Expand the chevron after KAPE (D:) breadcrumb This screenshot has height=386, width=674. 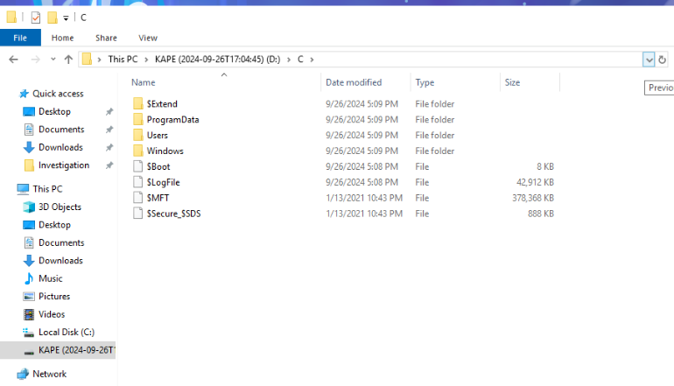(289, 60)
